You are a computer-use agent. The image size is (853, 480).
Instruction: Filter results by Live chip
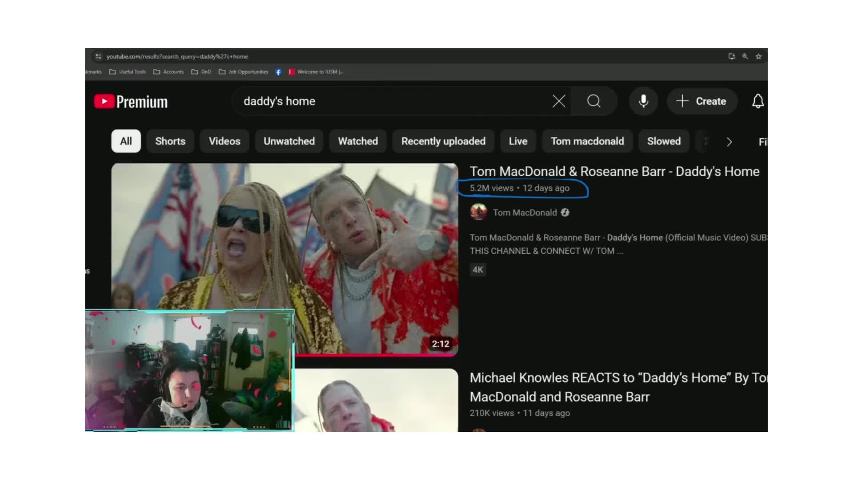point(518,141)
